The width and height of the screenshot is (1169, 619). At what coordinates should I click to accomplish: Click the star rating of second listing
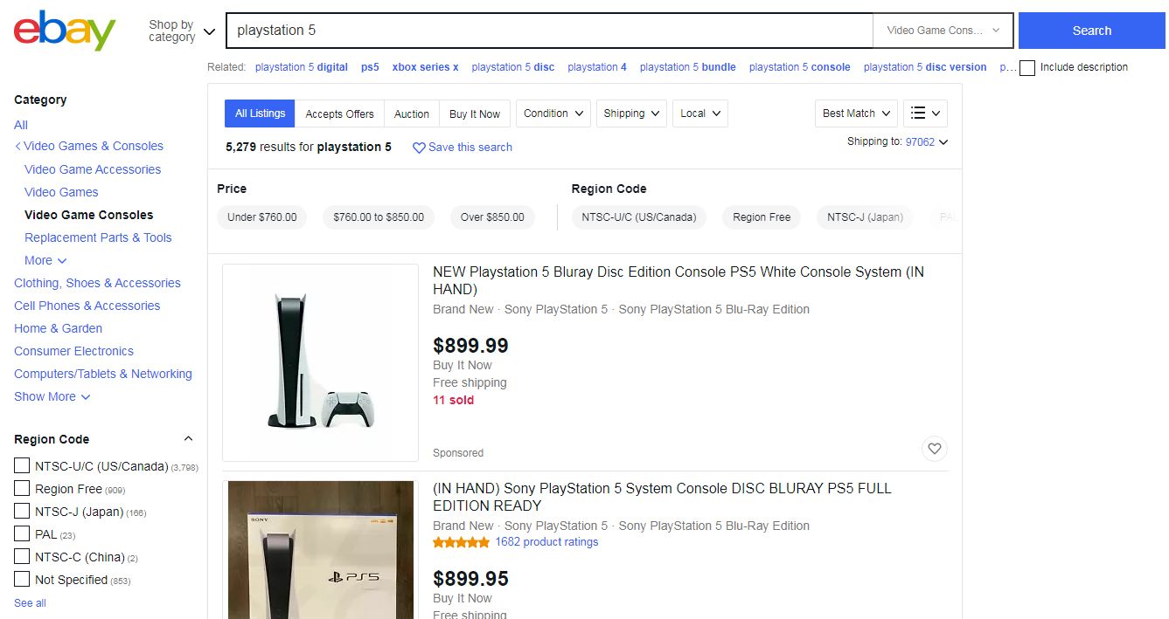pos(461,542)
